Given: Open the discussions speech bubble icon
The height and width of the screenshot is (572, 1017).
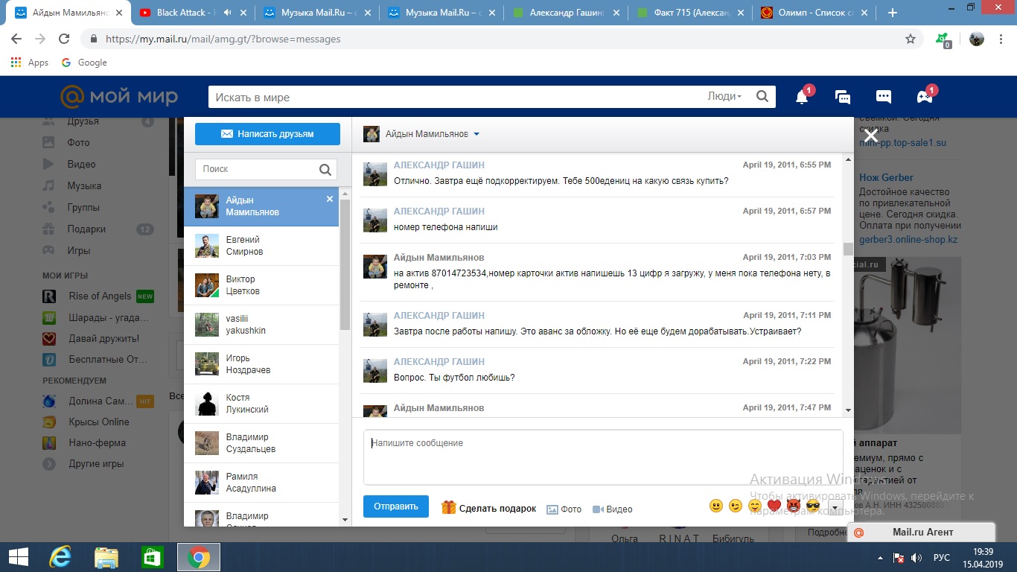Looking at the screenshot, I should (884, 97).
